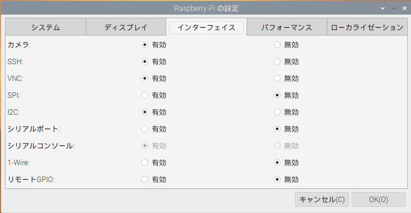Select the パフォーマンス tab
Screen dimensions: 411x213
pos(286,27)
